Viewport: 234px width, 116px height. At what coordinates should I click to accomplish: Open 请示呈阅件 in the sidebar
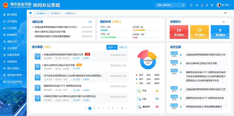(13, 68)
